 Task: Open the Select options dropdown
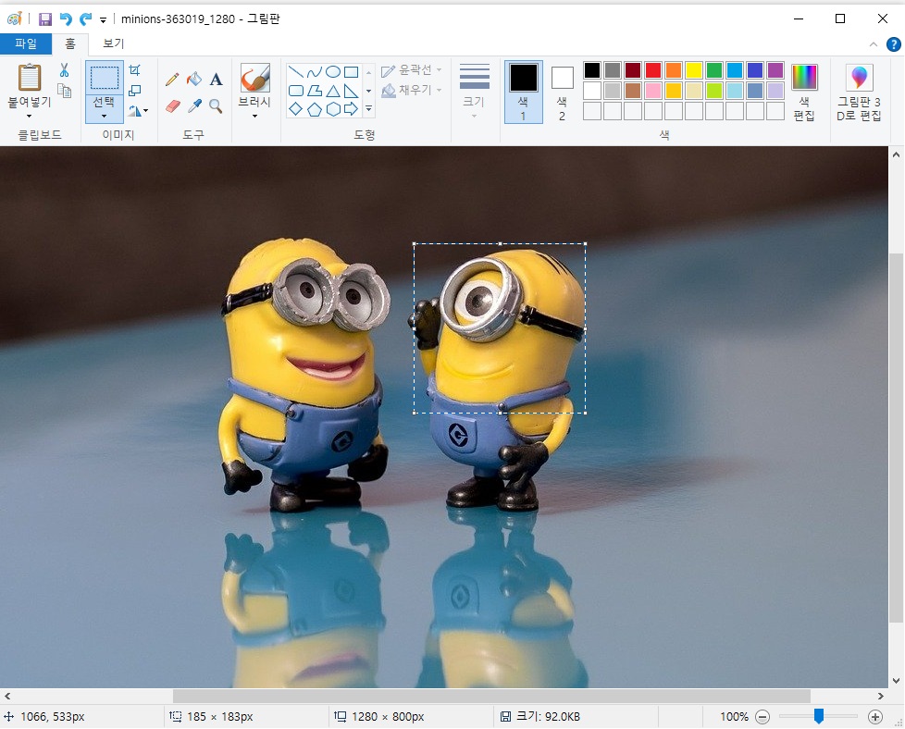pos(104,116)
